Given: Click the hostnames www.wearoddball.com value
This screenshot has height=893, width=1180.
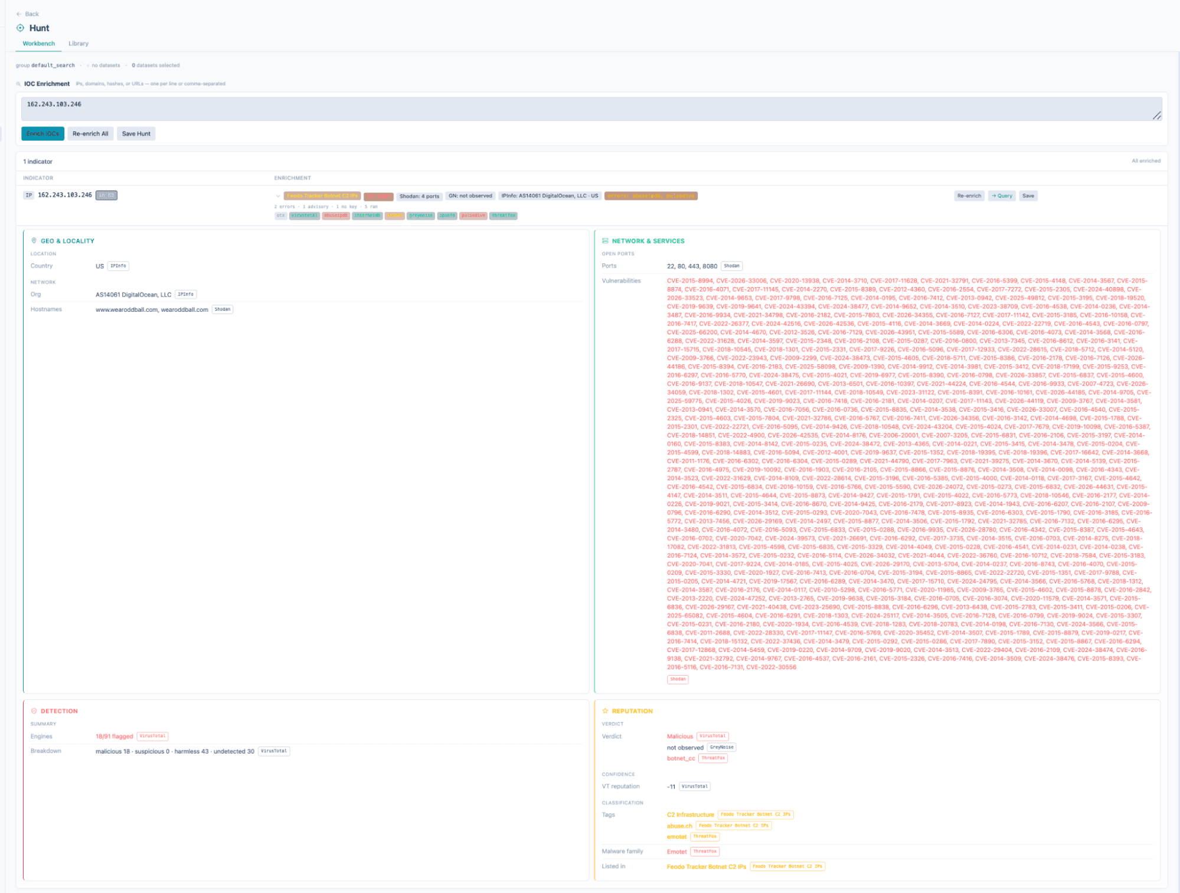Looking at the screenshot, I should click(x=152, y=309).
